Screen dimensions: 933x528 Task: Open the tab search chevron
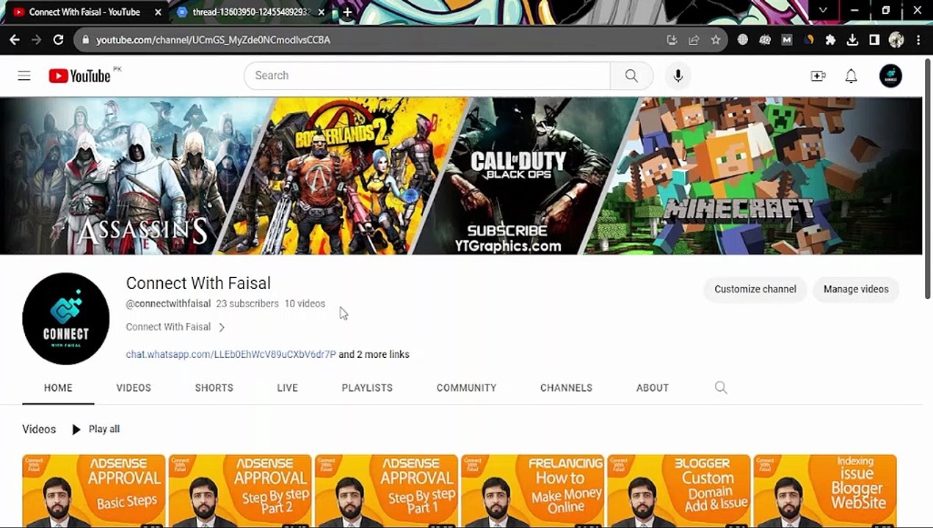click(823, 11)
